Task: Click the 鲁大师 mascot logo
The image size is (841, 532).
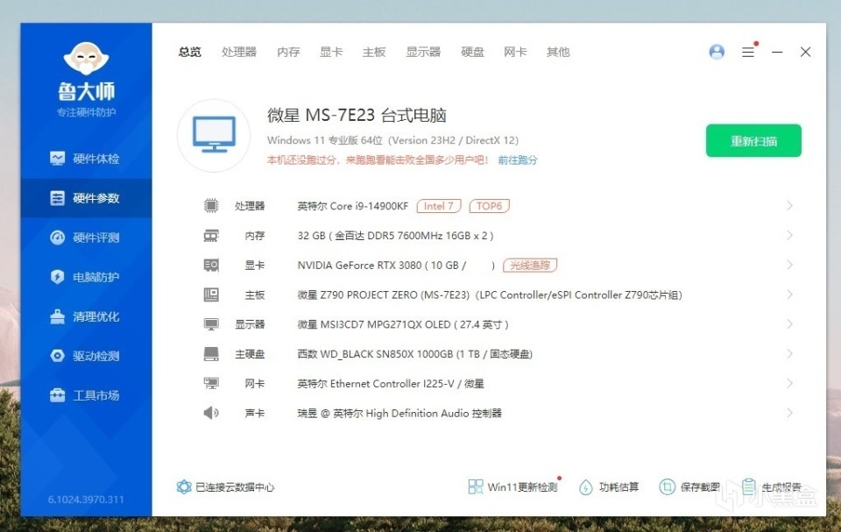Action: (86, 58)
